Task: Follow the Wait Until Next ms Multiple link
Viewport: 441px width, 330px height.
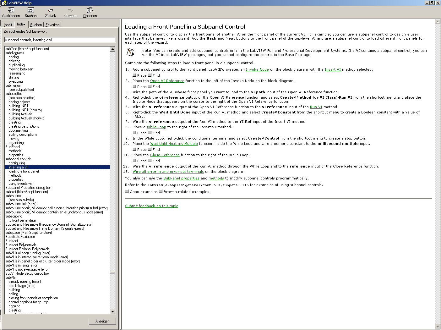Action: 174,144
